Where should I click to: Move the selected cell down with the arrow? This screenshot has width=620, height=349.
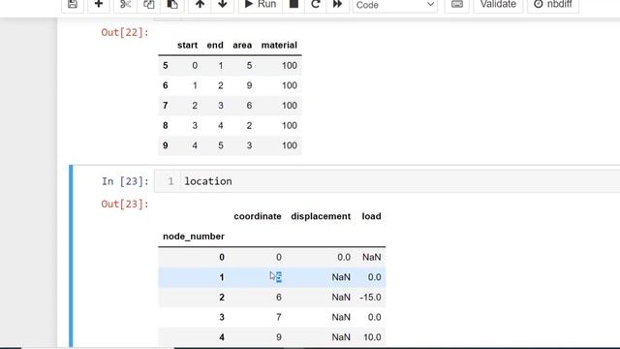[x=223, y=5]
